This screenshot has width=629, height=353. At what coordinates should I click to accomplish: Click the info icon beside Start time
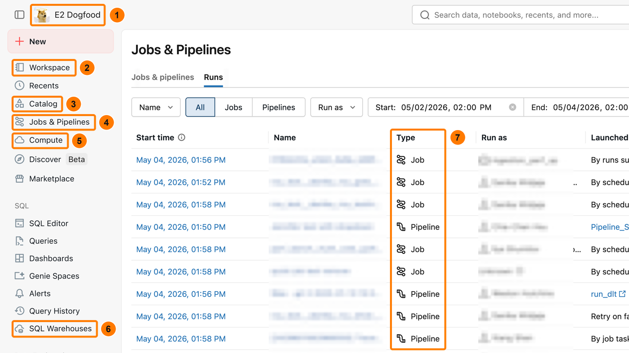click(181, 137)
